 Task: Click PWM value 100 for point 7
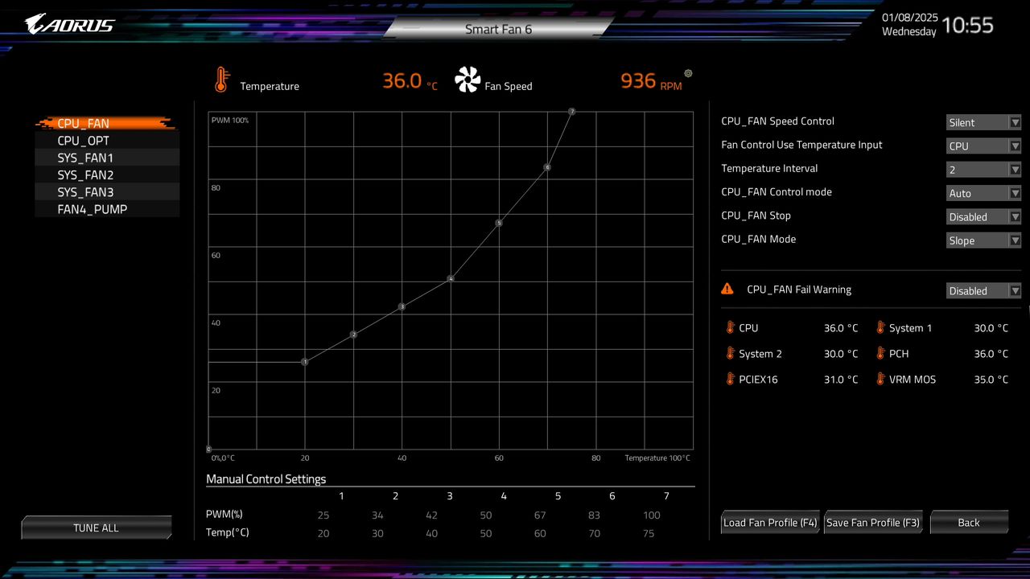click(652, 515)
